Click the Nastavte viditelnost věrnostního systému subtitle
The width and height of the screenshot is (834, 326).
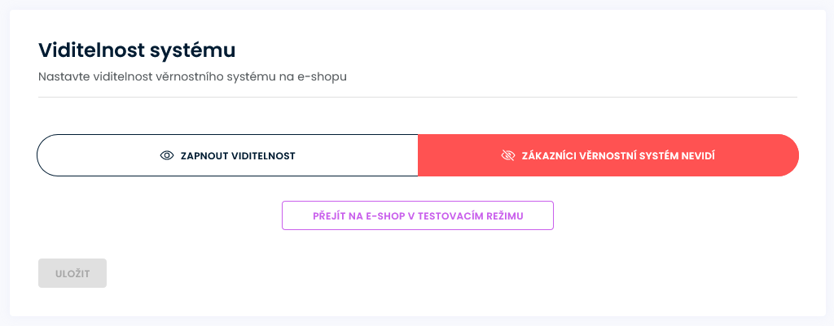click(193, 77)
